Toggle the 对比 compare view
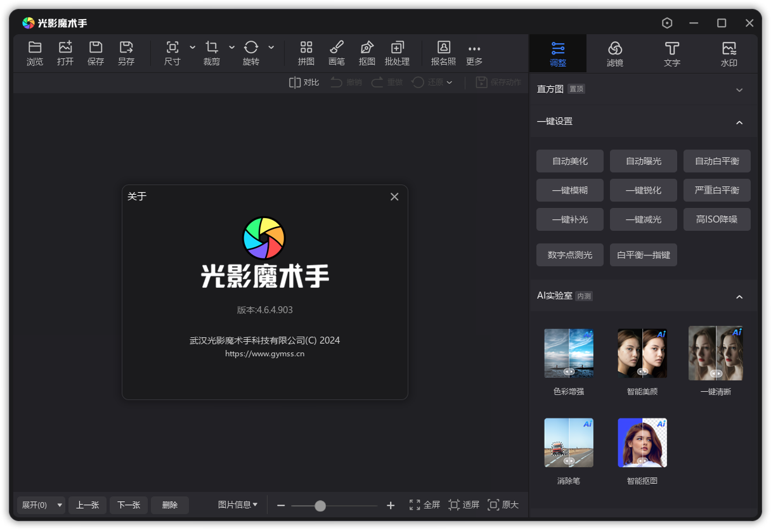 pos(304,82)
